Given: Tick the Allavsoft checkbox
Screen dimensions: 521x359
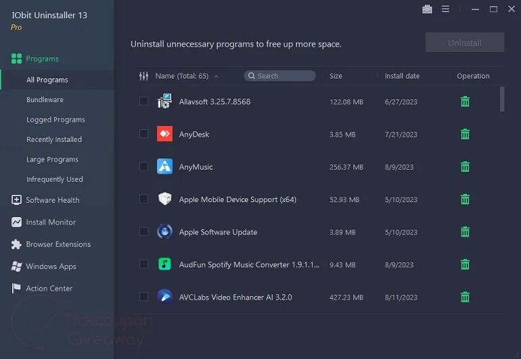Looking at the screenshot, I should [143, 101].
